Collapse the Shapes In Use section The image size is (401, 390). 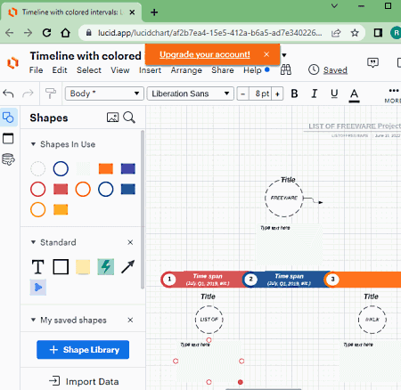(x=33, y=144)
